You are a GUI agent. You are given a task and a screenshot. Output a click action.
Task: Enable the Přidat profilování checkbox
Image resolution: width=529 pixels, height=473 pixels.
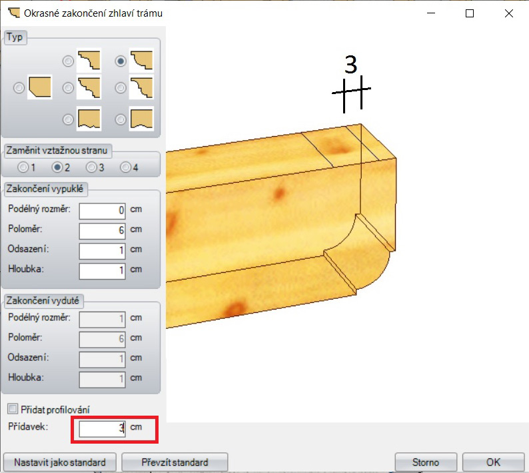[13, 409]
